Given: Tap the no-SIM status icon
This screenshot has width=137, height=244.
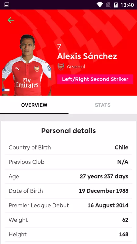Looking at the screenshot, I should point(108,5).
